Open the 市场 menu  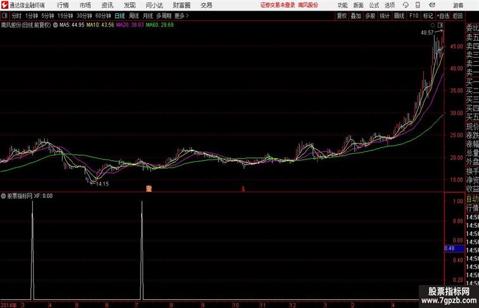[x=86, y=5]
